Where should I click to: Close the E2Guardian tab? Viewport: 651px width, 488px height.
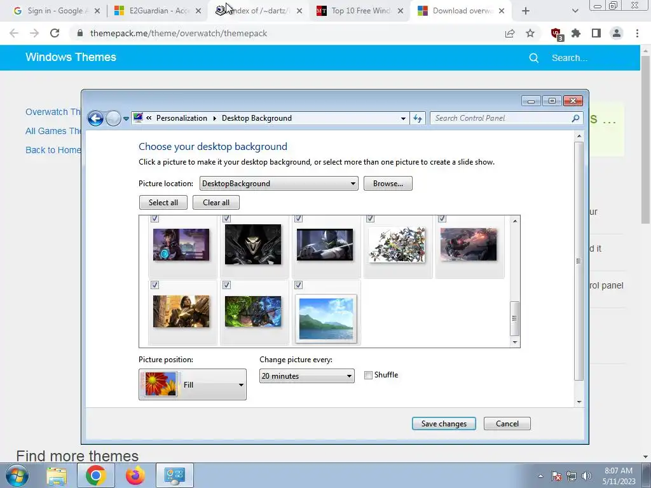click(x=198, y=11)
